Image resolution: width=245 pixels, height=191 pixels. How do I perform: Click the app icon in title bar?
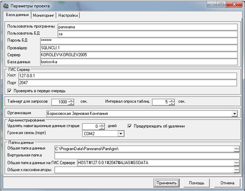click(6, 6)
